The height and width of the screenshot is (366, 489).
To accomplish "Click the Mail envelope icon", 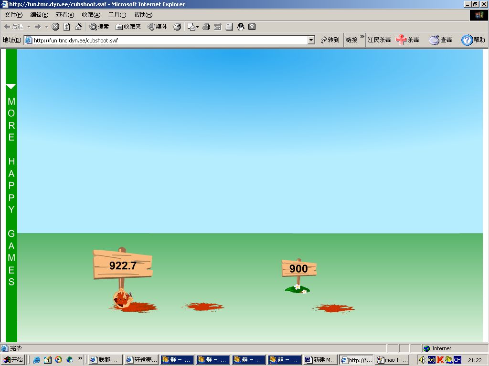I will tap(191, 27).
